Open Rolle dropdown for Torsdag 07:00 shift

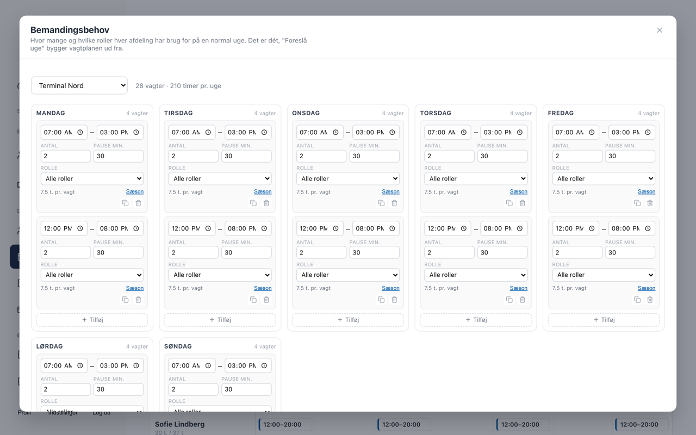pos(476,178)
